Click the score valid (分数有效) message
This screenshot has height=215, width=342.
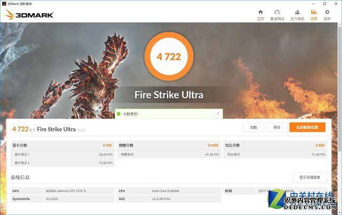click(x=130, y=114)
